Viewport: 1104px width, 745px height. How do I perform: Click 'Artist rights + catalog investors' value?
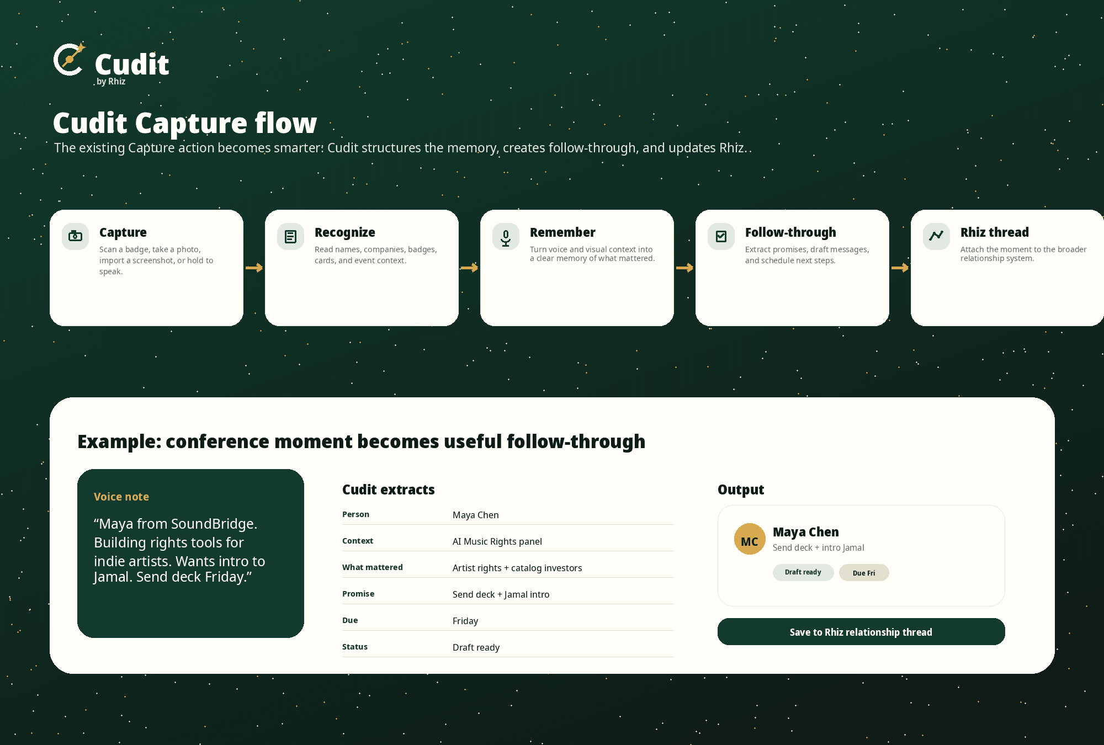[517, 568]
